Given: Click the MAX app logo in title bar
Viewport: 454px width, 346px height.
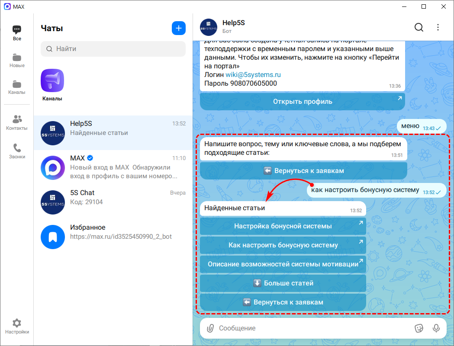Looking at the screenshot, I should click(7, 6).
